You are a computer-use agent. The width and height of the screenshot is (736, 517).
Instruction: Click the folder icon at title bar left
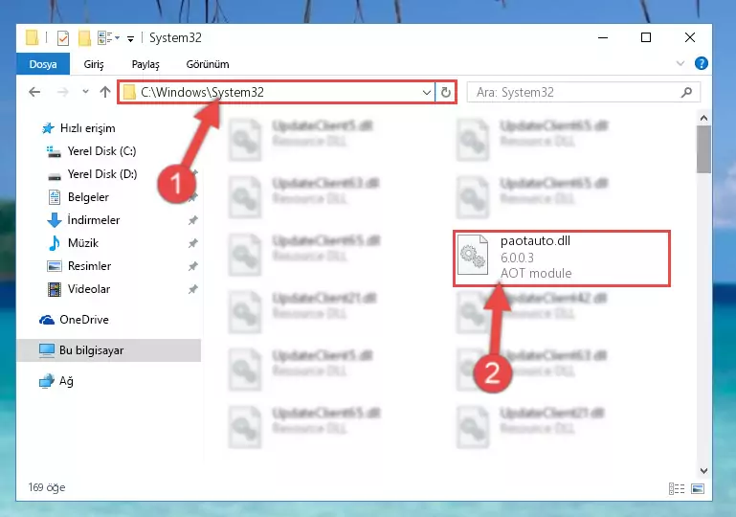click(x=32, y=37)
